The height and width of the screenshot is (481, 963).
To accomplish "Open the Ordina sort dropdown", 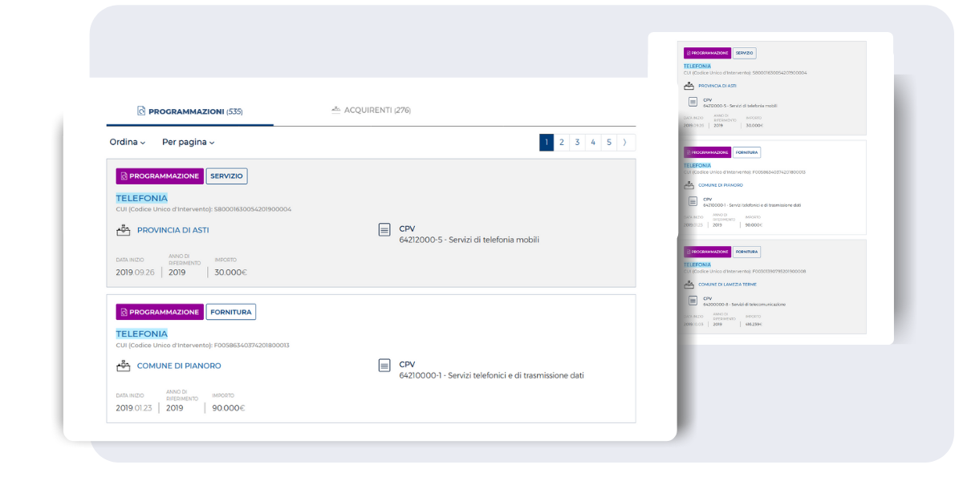I will pos(128,143).
